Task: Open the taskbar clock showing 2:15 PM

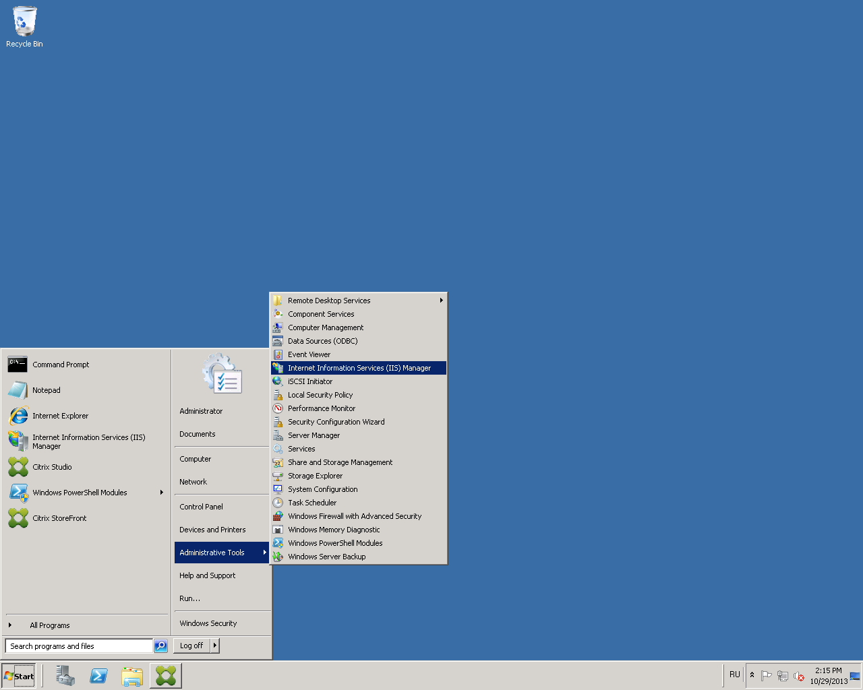Action: [829, 676]
